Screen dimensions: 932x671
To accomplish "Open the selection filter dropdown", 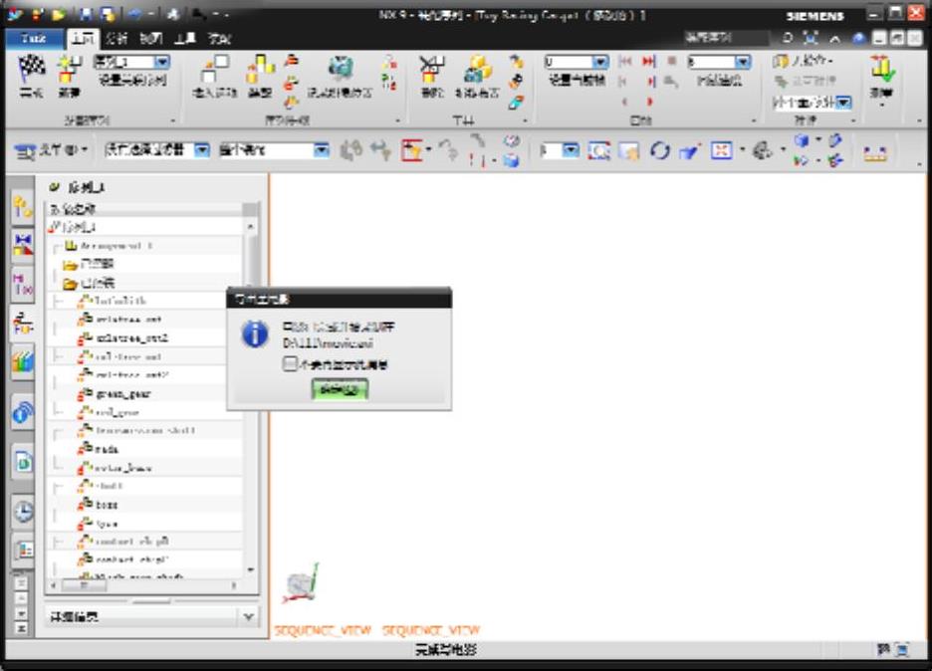I will pyautogui.click(x=201, y=151).
